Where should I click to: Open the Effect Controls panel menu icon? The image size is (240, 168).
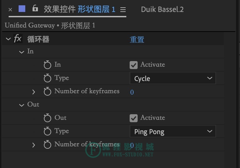pyautogui.click(x=123, y=10)
